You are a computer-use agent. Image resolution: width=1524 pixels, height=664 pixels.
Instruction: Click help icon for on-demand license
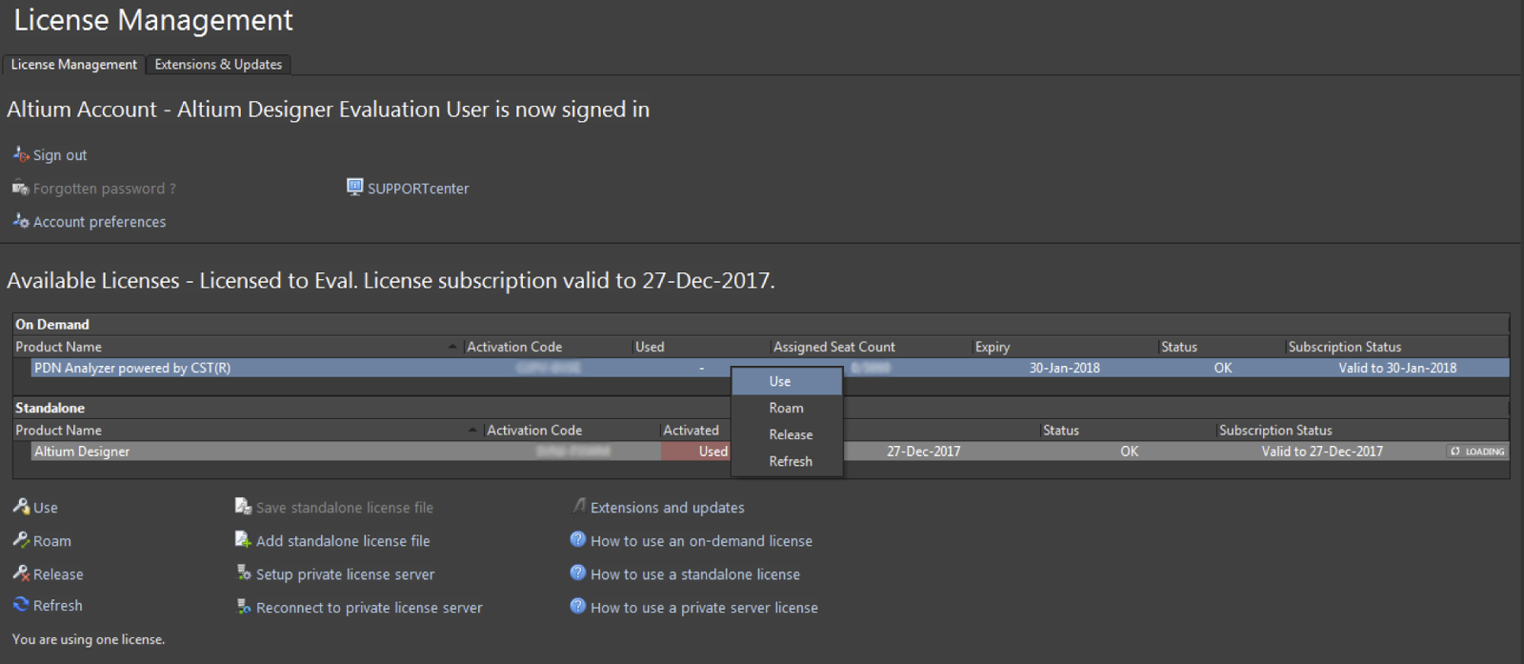[577, 540]
